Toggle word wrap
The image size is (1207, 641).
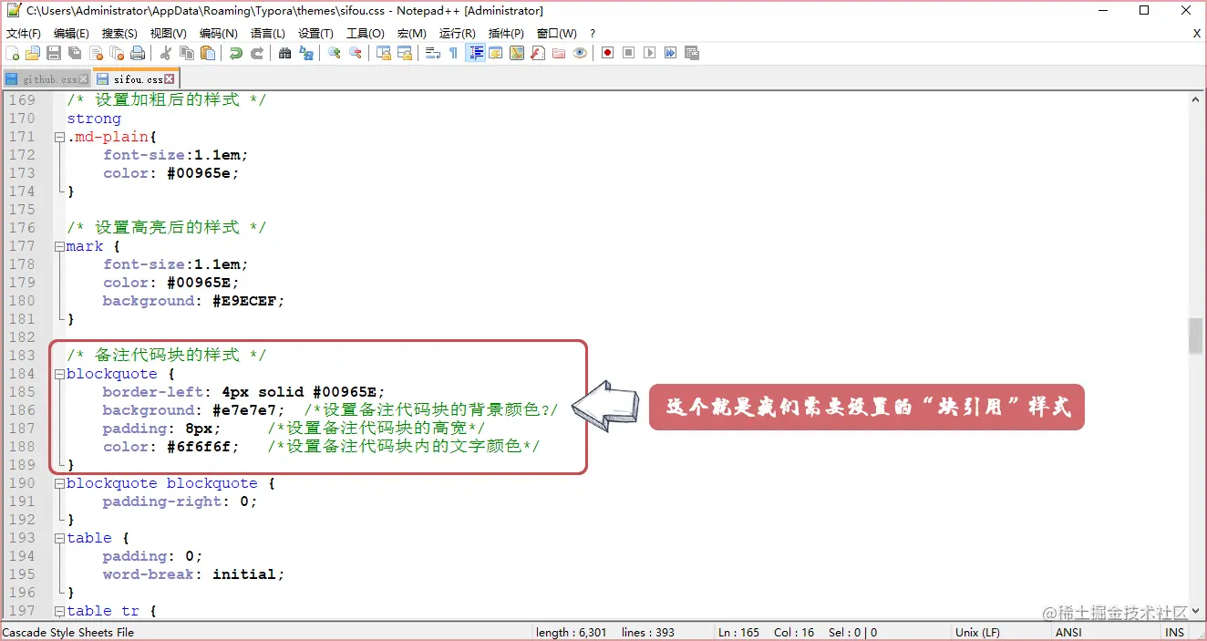click(435, 53)
